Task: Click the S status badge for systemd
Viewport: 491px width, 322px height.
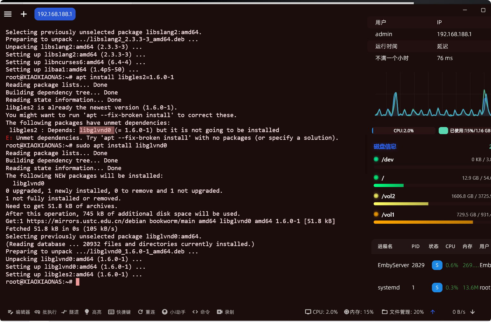Action: [437, 288]
